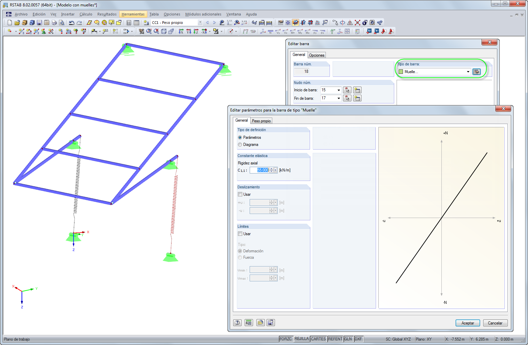Go to previous load case
Image resolution: width=528 pixels, height=345 pixels.
(207, 23)
